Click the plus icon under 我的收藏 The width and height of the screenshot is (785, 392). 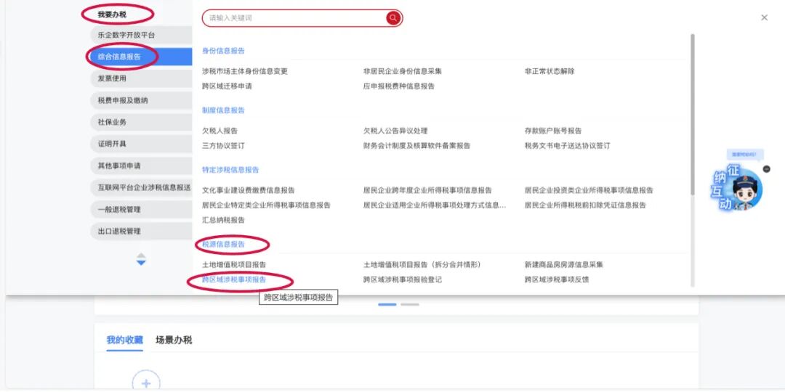coord(146,383)
